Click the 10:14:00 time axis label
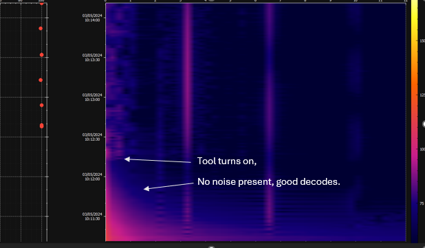This screenshot has height=248, width=425. point(92,18)
